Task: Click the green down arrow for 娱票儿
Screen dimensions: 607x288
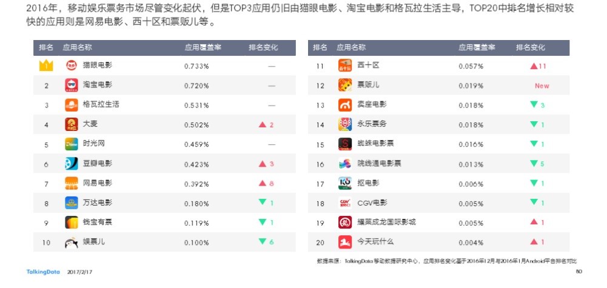Action: [263, 241]
